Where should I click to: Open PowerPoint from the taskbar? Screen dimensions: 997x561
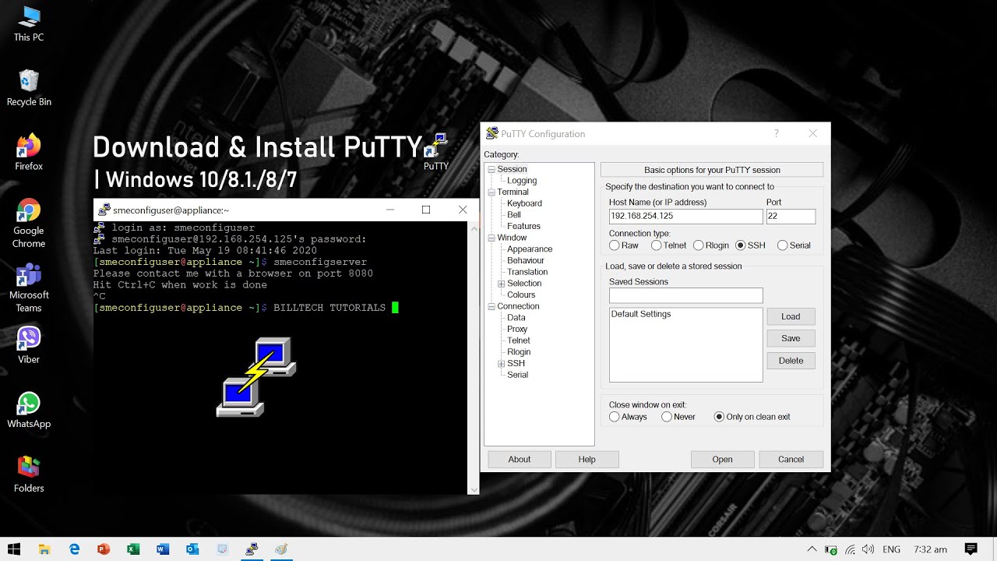coord(104,549)
